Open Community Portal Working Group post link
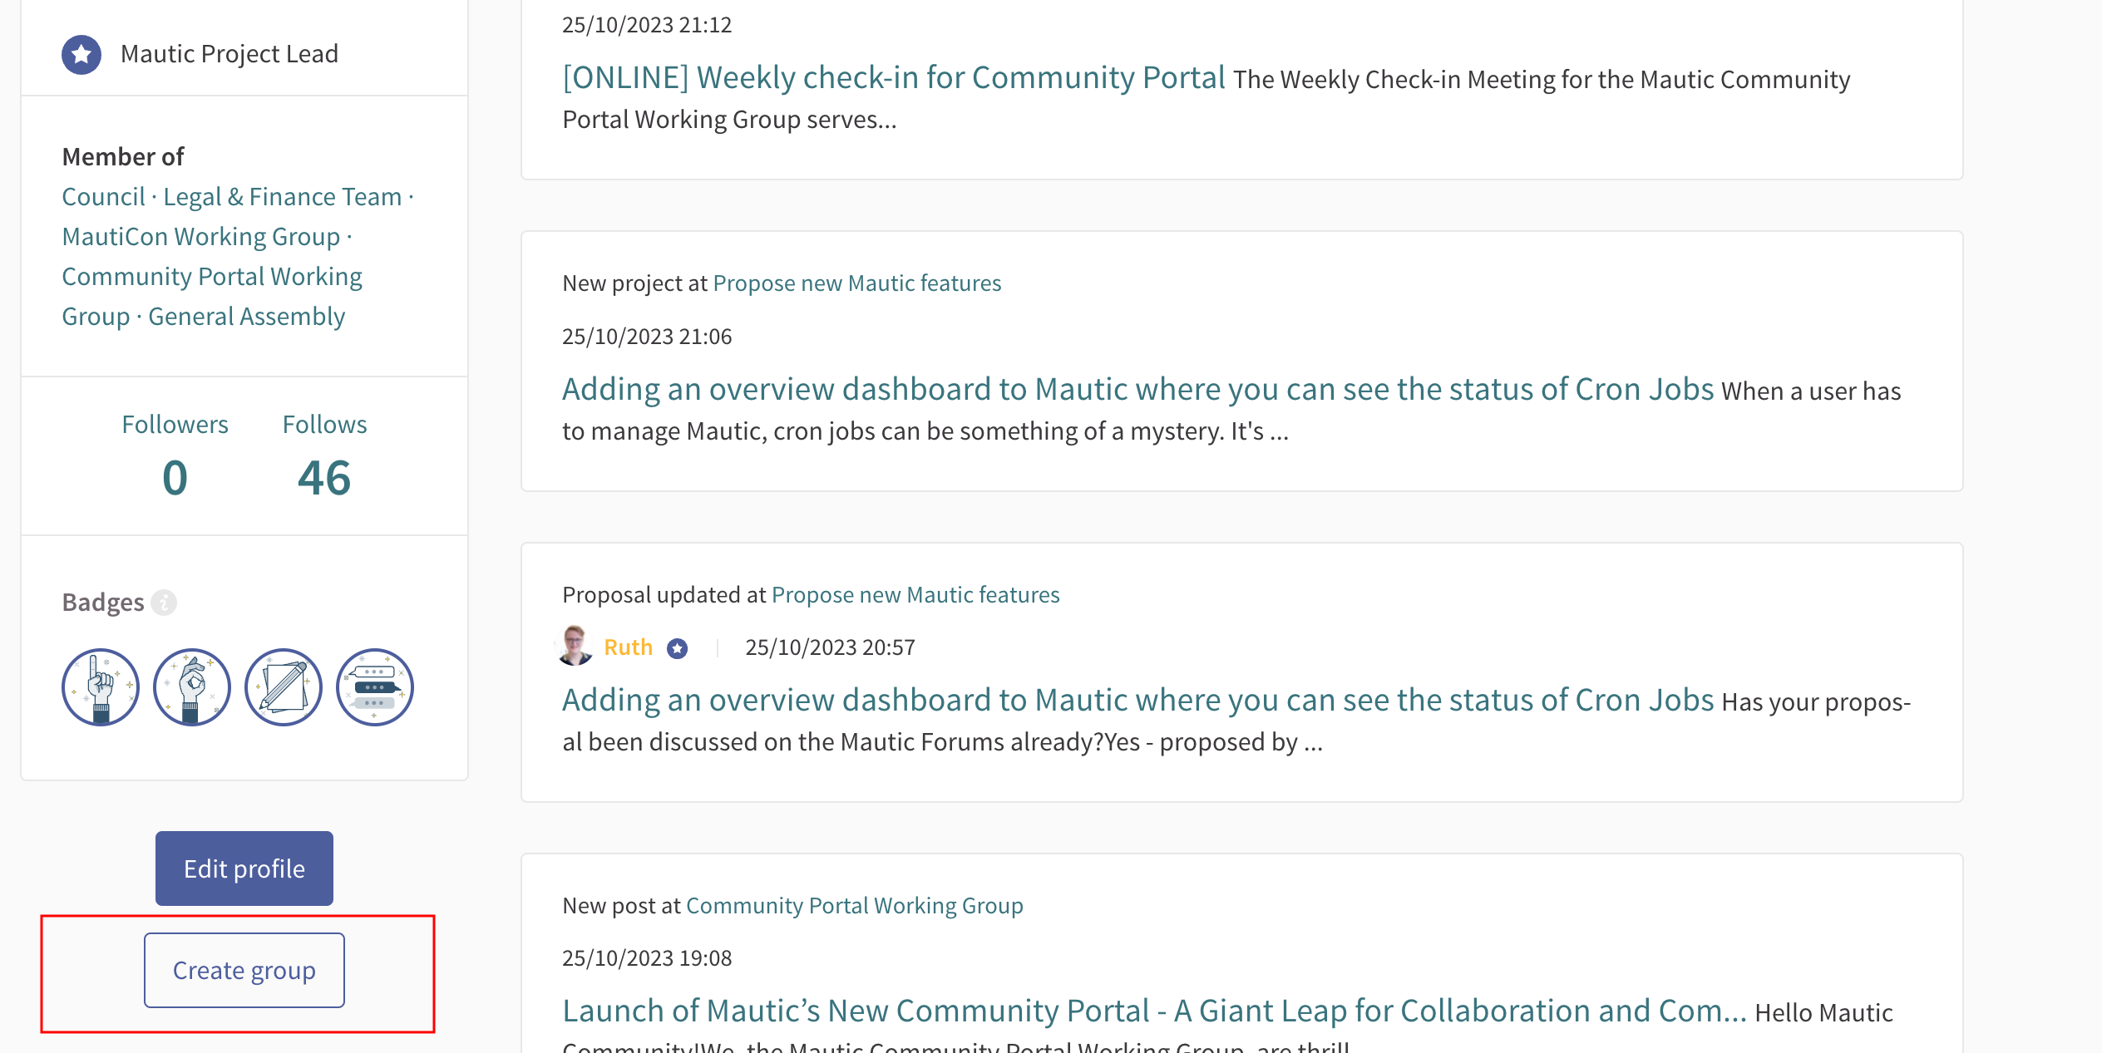The width and height of the screenshot is (2102, 1053). click(x=854, y=905)
